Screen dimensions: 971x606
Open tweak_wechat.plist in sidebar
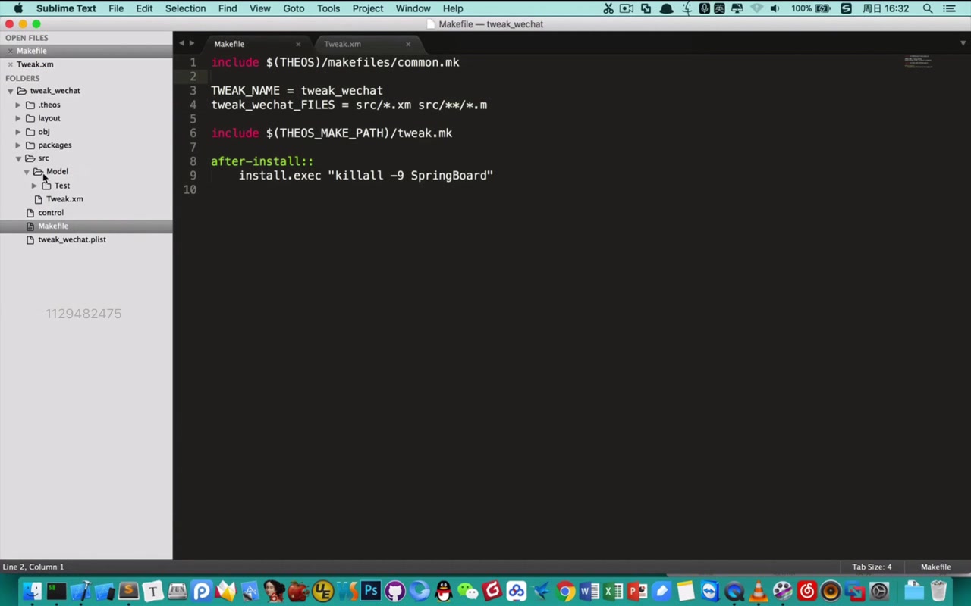[72, 239]
